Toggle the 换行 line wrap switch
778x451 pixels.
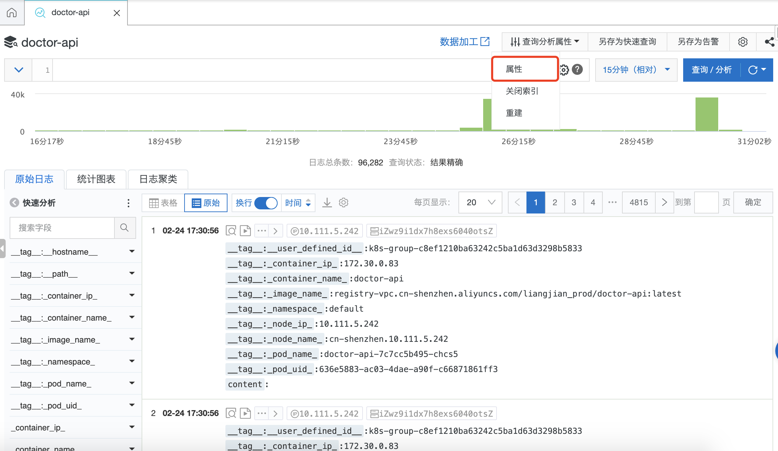pos(266,203)
